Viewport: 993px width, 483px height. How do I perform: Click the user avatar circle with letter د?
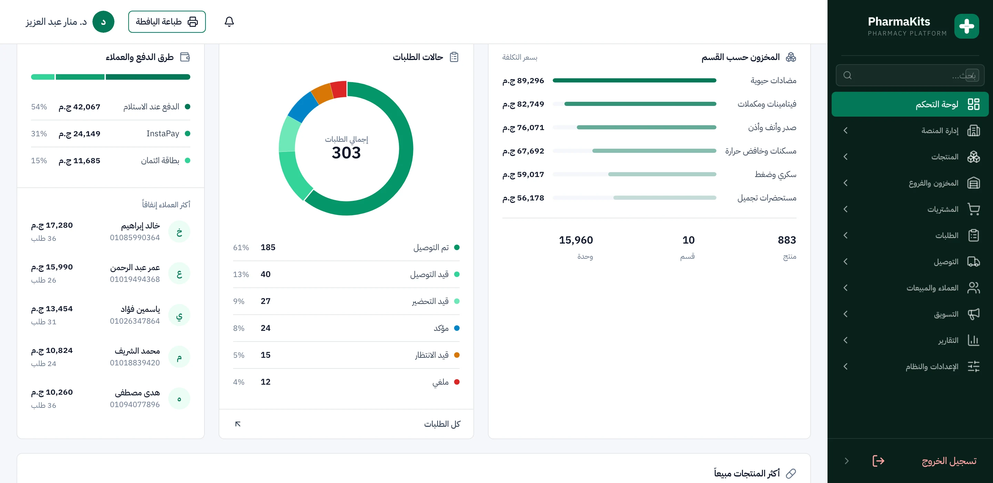click(103, 22)
